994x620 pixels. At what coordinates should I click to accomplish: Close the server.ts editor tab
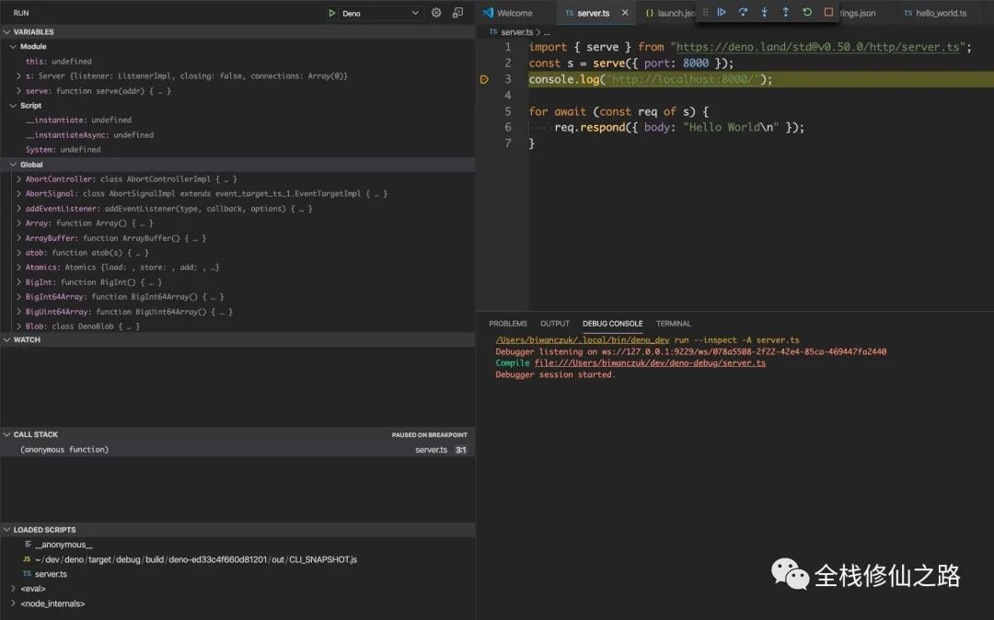click(625, 13)
